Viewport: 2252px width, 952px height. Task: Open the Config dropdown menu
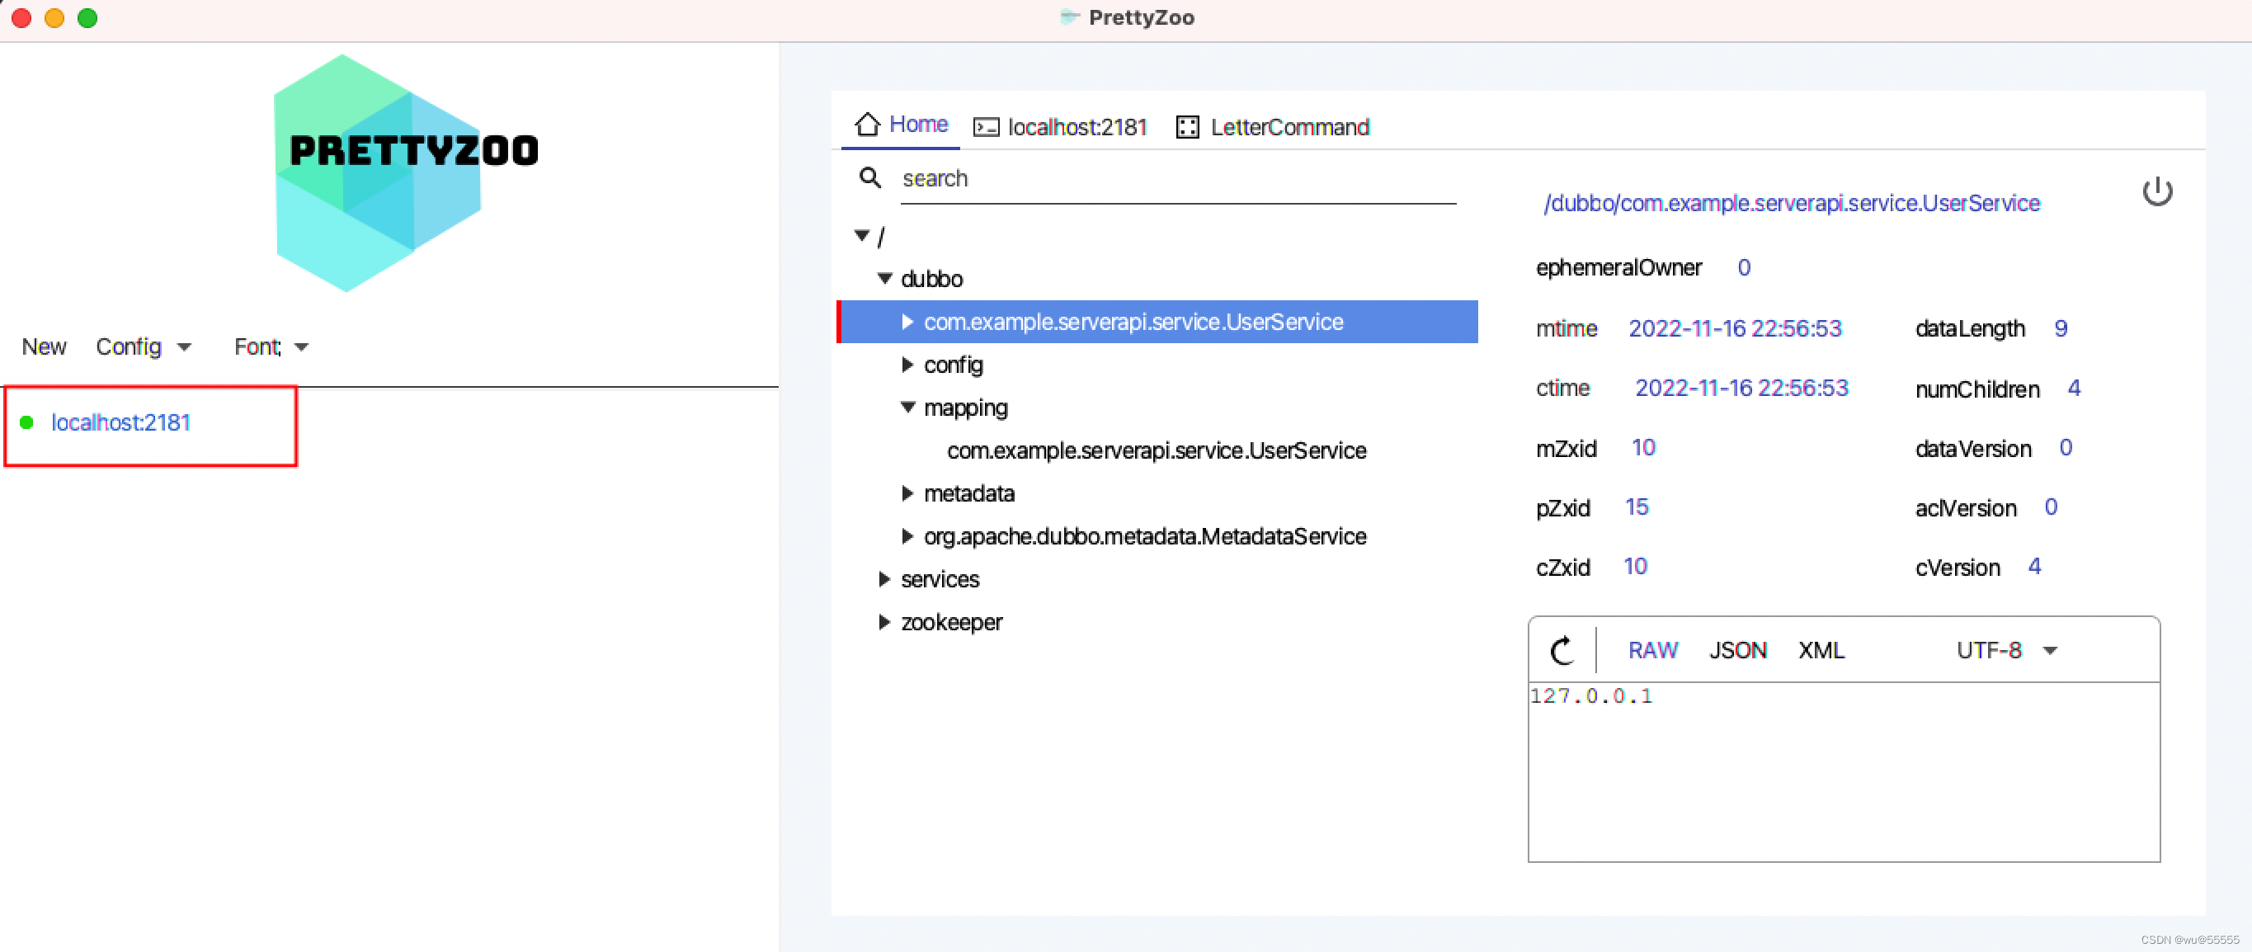click(x=142, y=346)
